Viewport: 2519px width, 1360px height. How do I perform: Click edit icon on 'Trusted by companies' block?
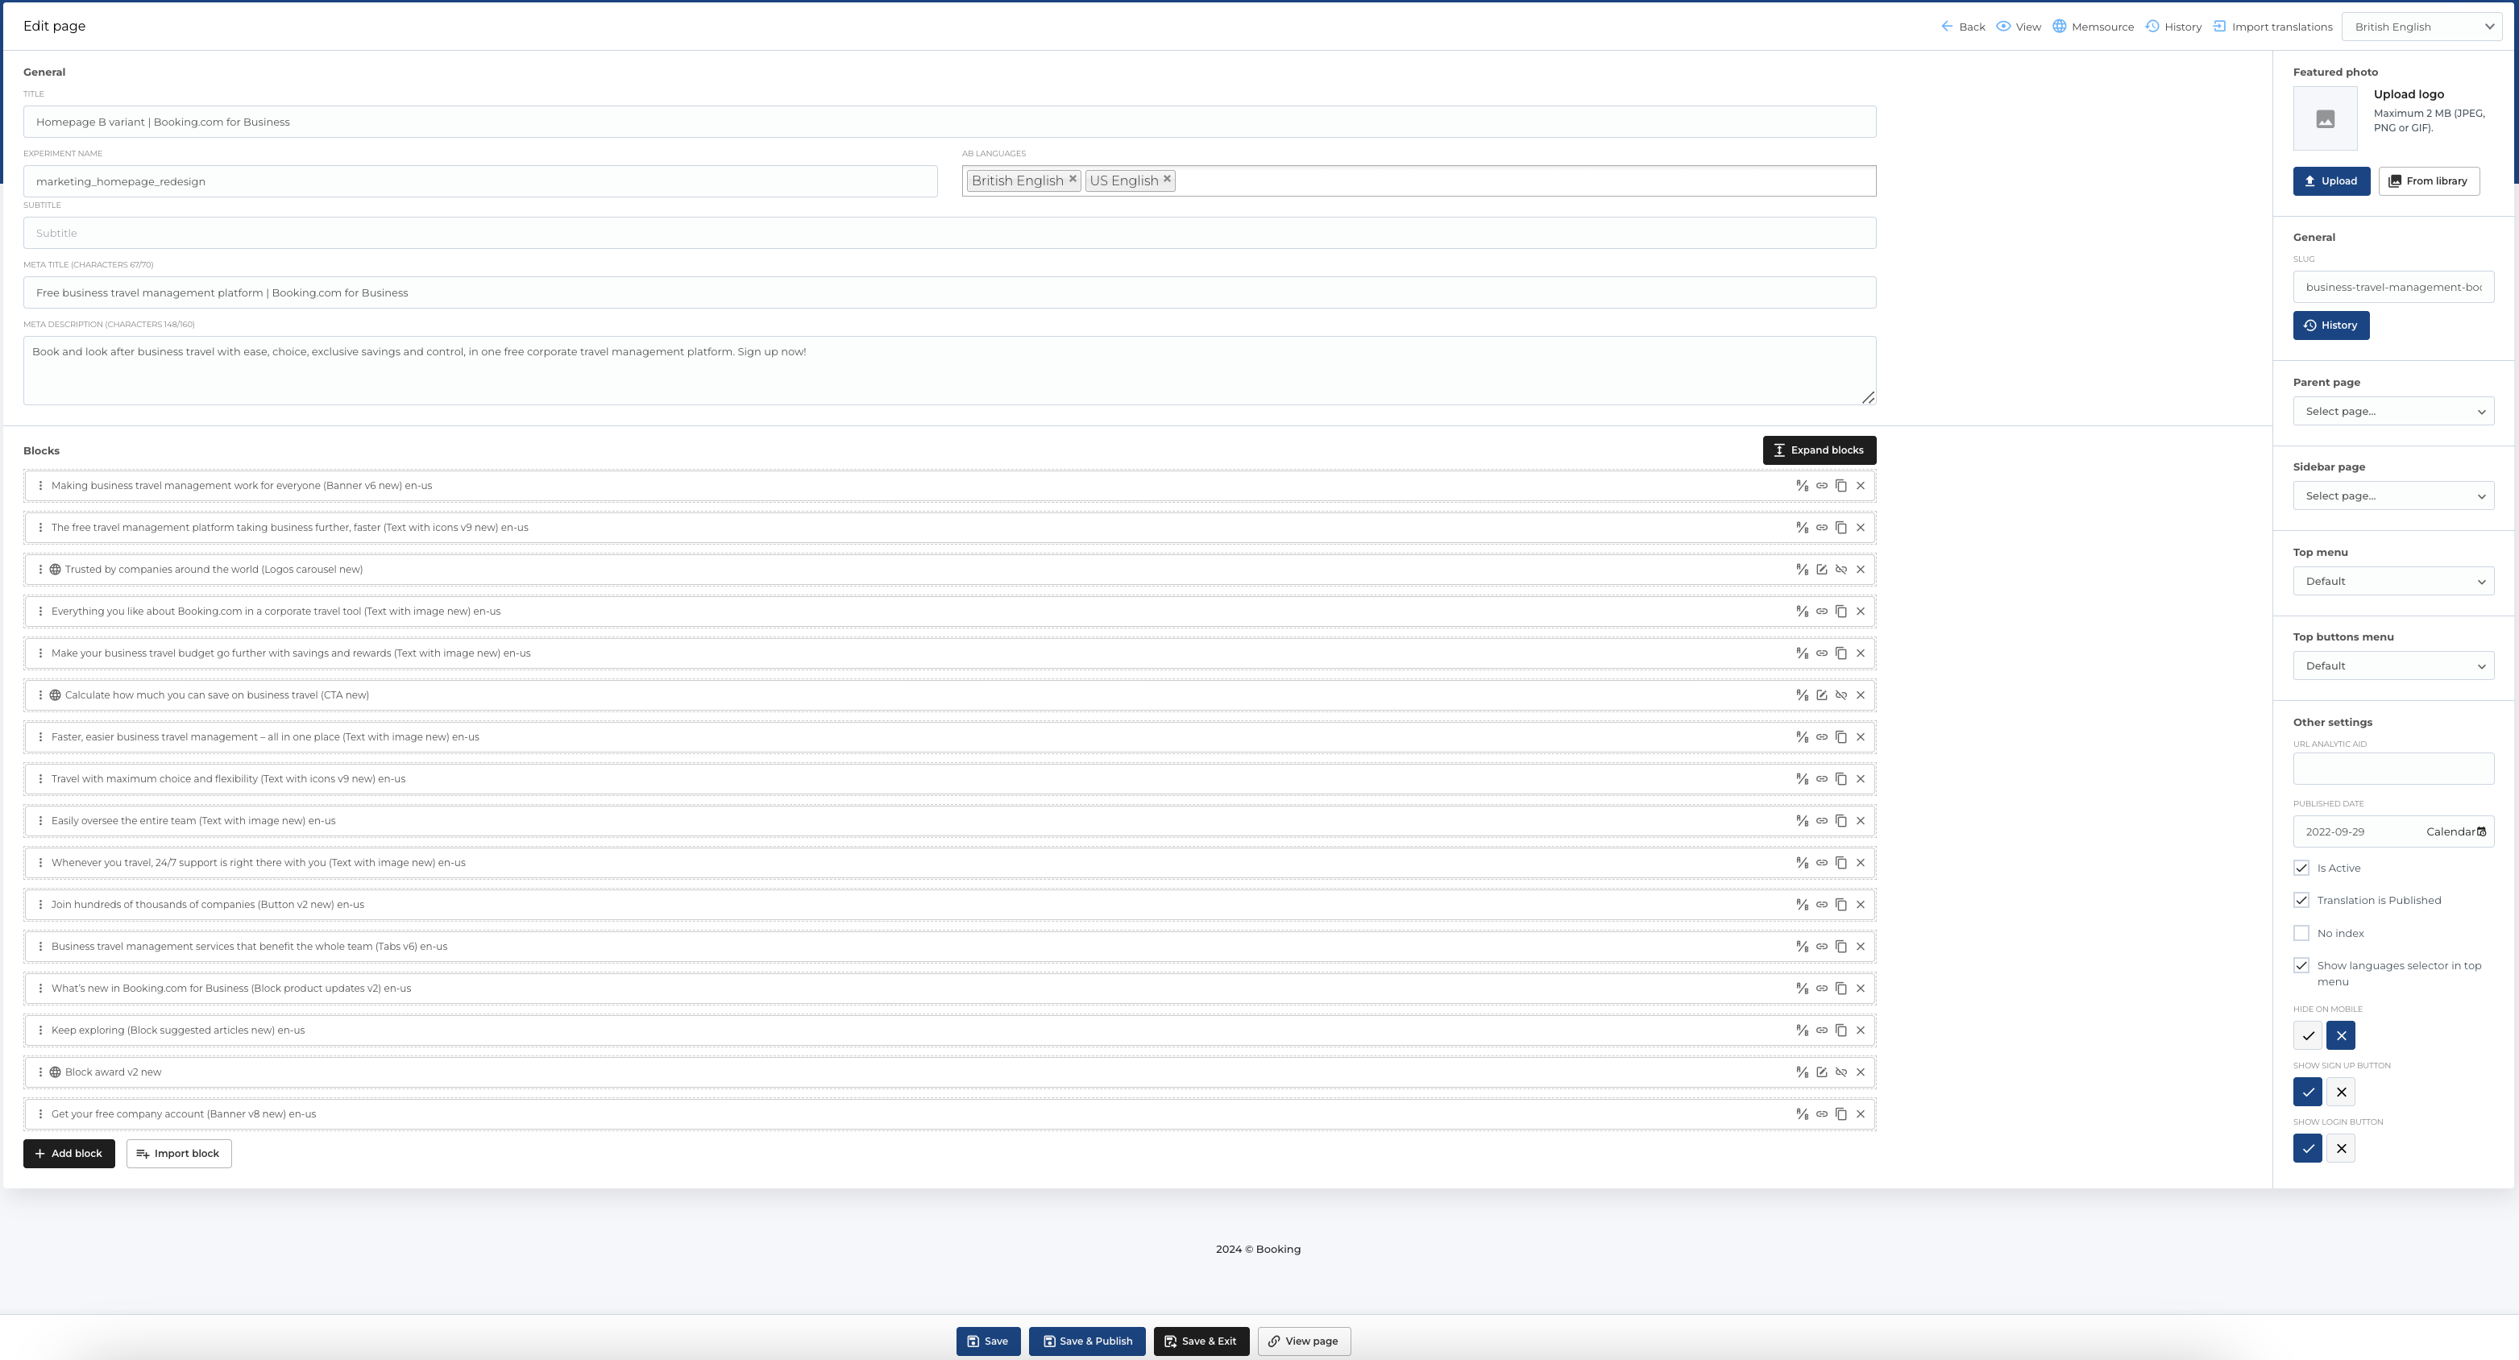1822,570
